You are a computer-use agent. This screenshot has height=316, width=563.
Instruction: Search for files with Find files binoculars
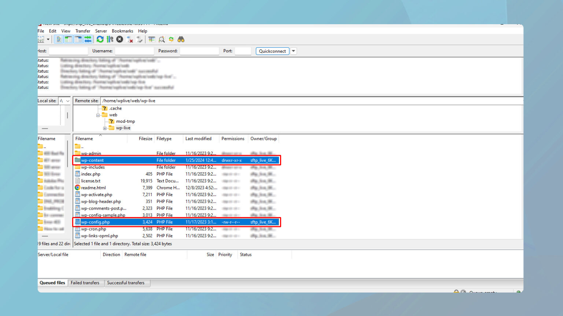(181, 39)
